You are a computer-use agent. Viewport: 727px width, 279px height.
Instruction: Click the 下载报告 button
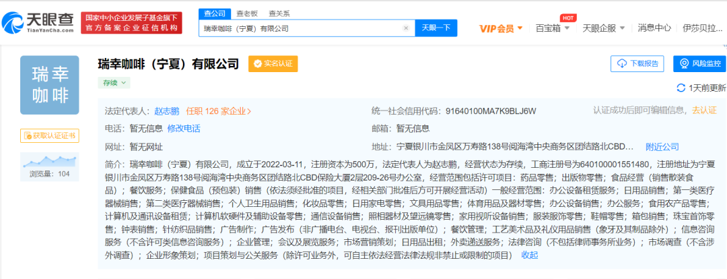pyautogui.click(x=637, y=63)
